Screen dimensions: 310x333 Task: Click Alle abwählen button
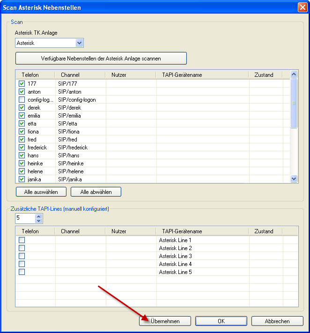96,192
